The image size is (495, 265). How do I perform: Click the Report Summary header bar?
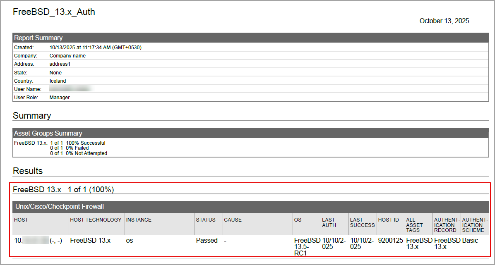point(251,38)
